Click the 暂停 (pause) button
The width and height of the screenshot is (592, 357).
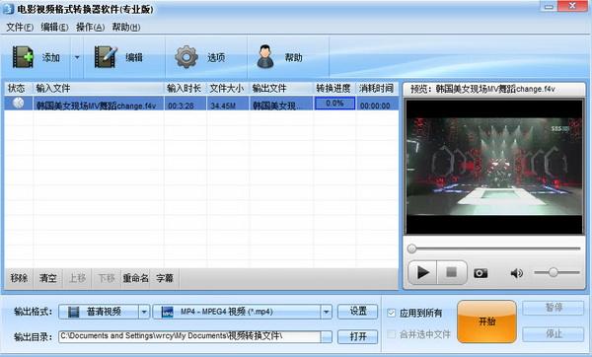(554, 308)
